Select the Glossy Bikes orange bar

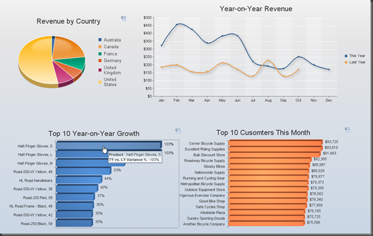[269, 166]
